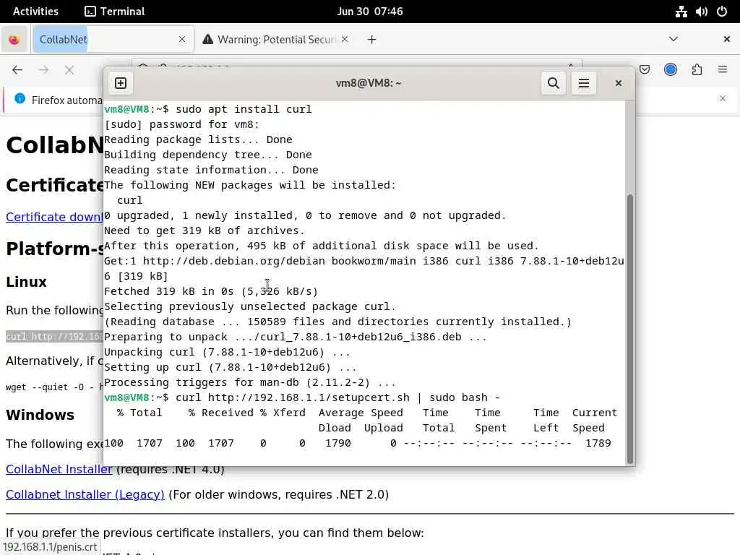Click highlighted curl command on web page
This screenshot has height=555, width=740.
[53, 337]
